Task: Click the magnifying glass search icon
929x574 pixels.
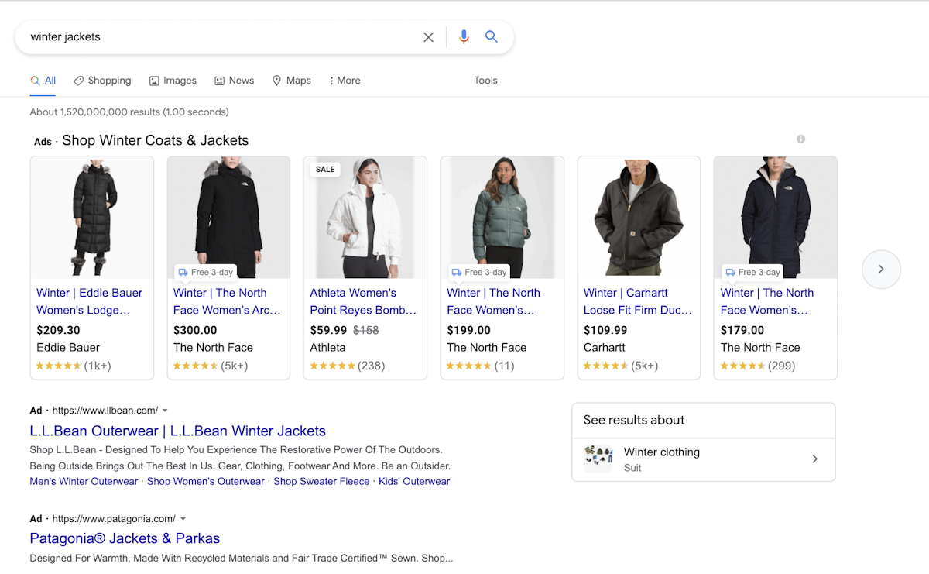Action: click(x=492, y=36)
